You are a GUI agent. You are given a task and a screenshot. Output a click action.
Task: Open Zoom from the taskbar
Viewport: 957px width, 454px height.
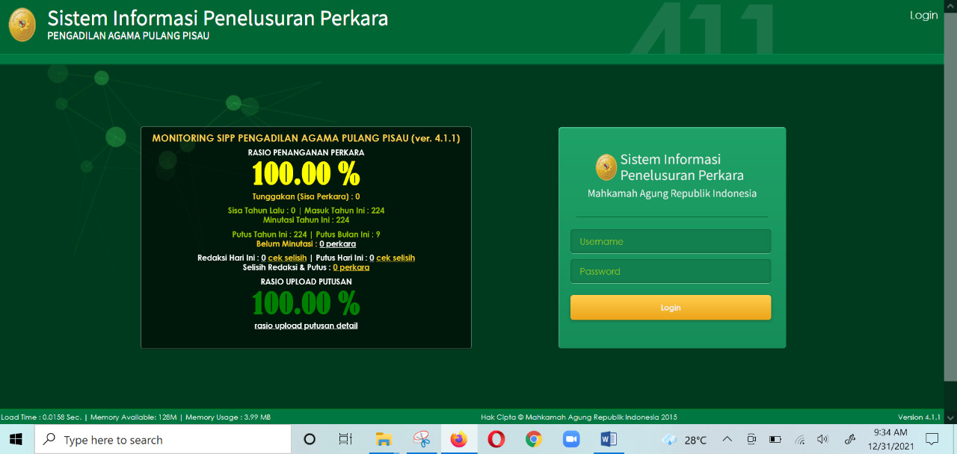(x=570, y=439)
